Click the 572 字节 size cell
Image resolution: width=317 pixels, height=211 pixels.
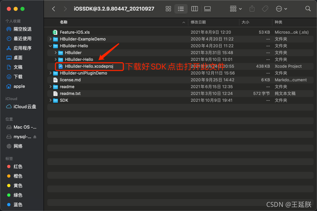tap(261, 93)
